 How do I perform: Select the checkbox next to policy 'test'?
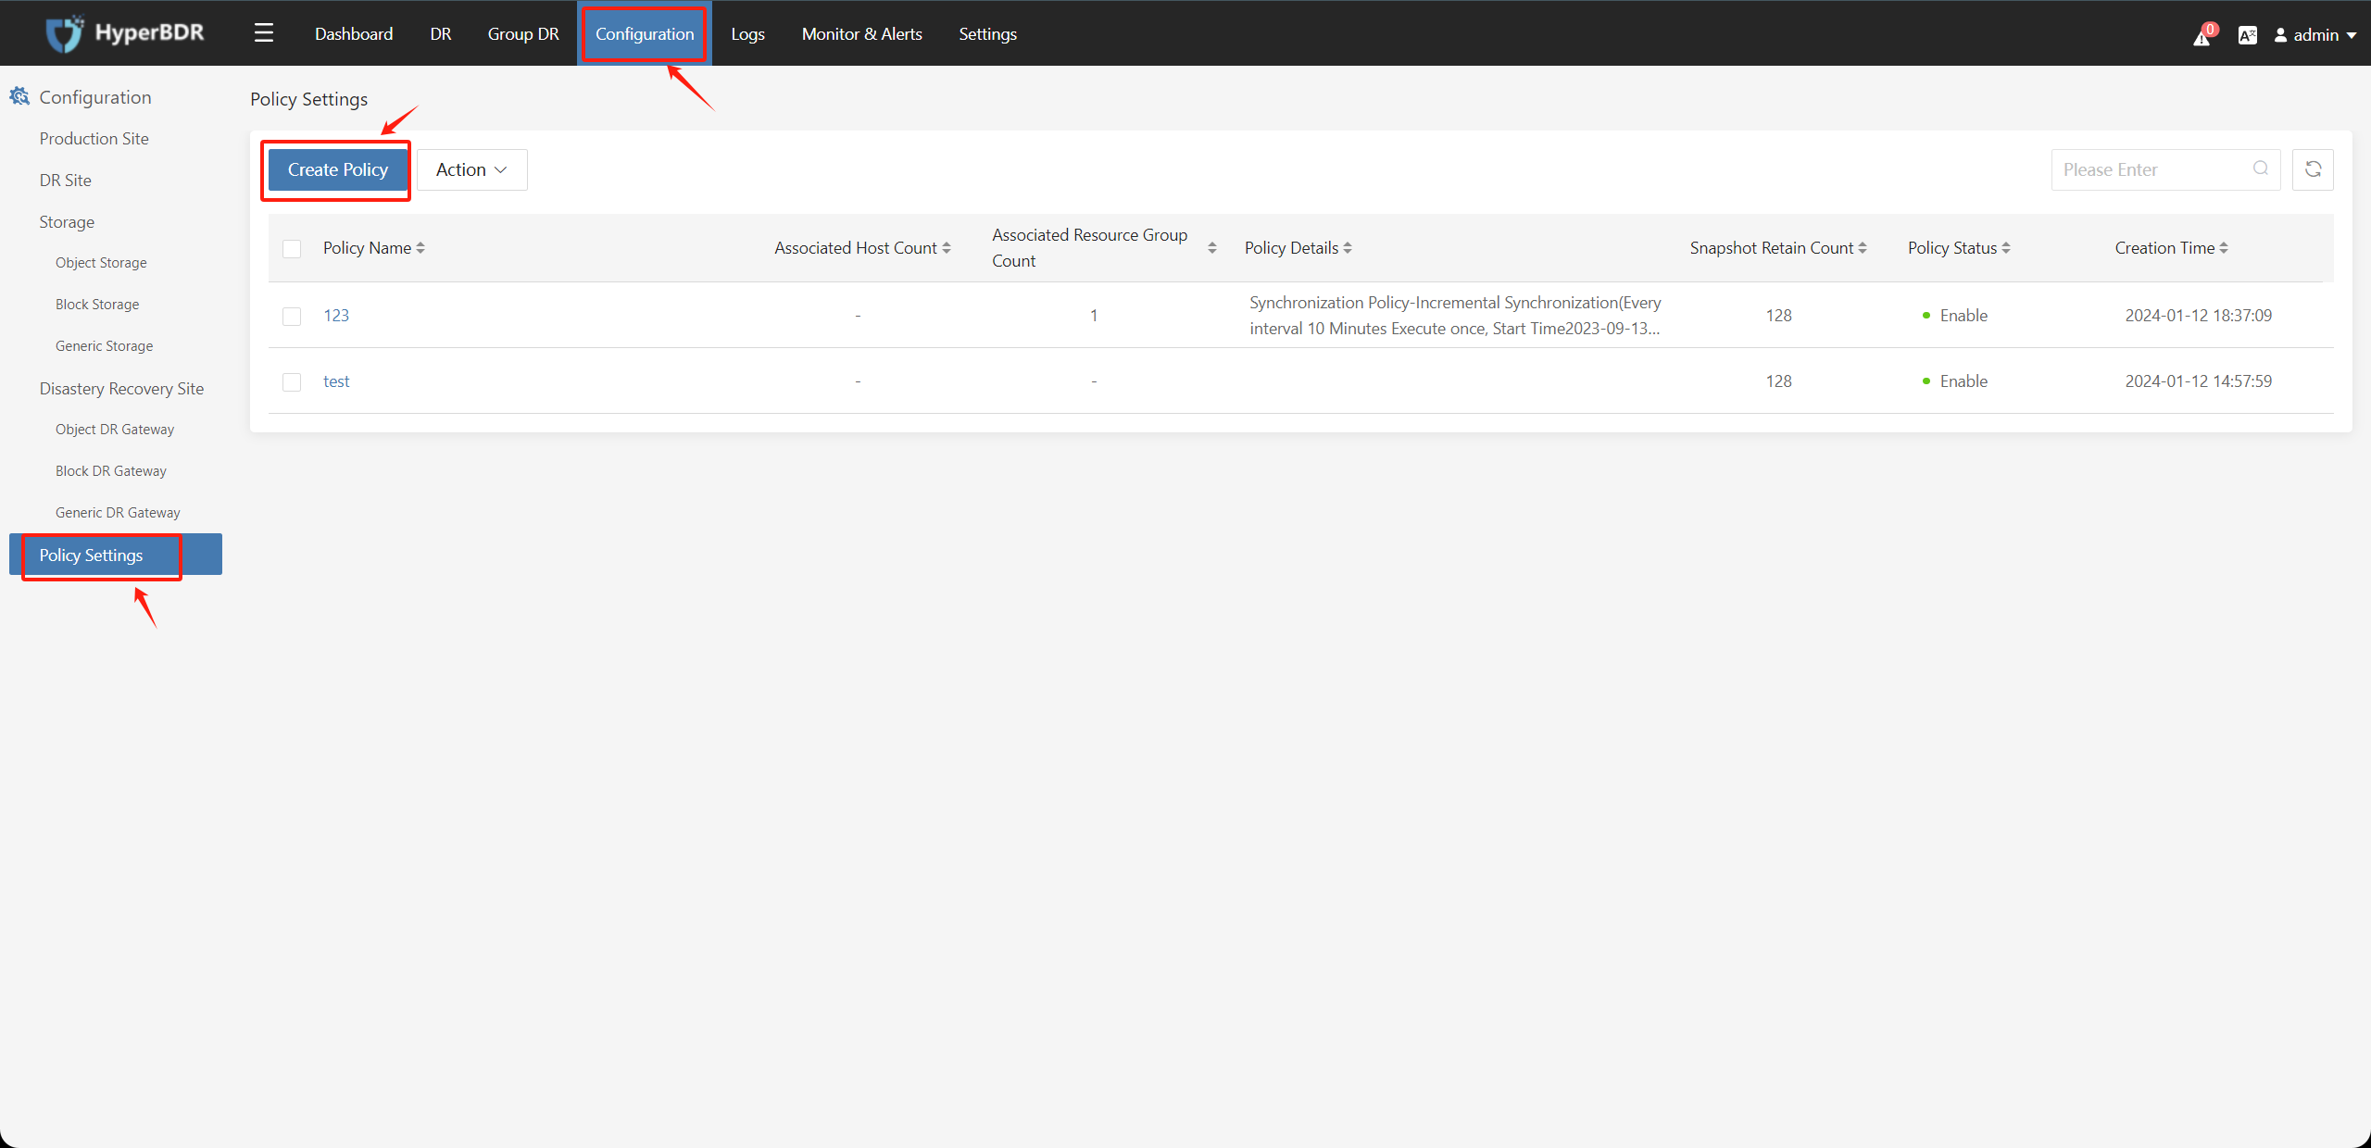click(x=292, y=381)
